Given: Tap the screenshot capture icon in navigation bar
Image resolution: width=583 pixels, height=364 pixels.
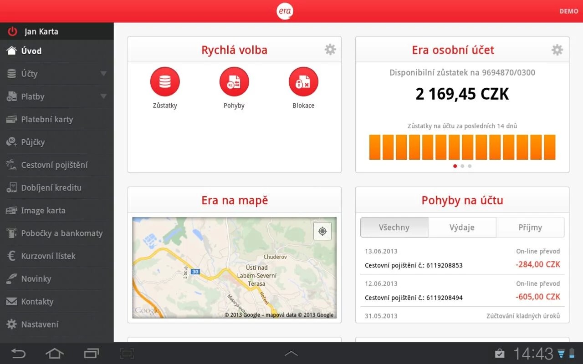Looking at the screenshot, I should click(128, 353).
